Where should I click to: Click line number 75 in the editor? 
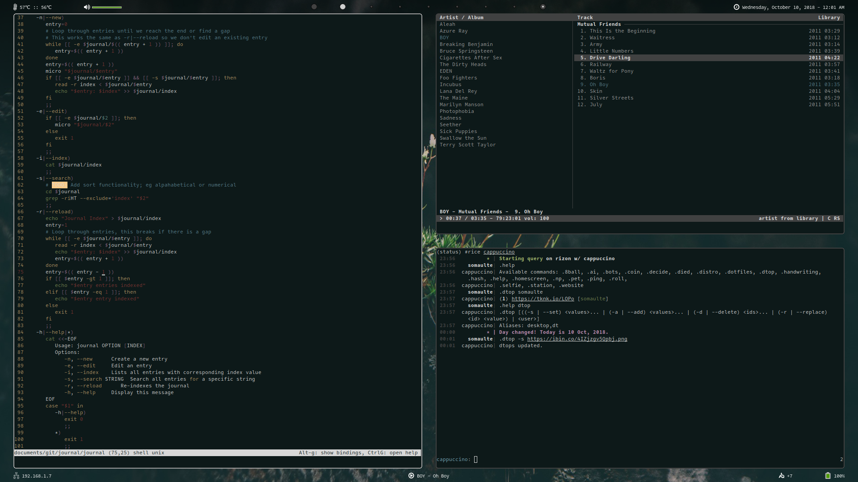[x=21, y=272]
